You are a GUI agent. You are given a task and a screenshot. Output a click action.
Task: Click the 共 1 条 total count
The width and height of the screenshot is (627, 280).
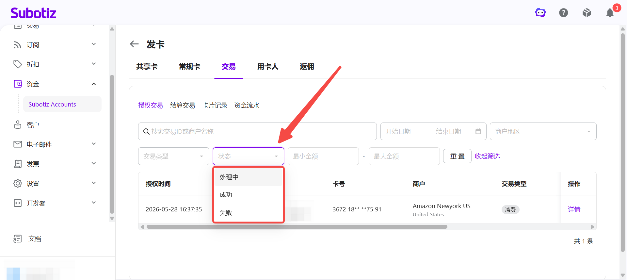(584, 241)
